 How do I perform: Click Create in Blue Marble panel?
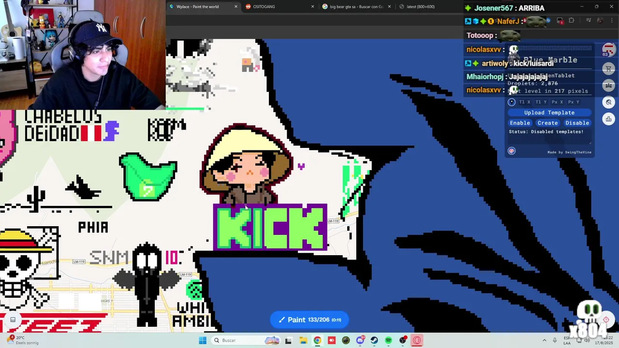click(x=547, y=123)
